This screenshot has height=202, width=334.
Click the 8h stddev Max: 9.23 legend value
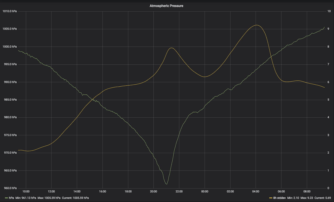click(306, 198)
